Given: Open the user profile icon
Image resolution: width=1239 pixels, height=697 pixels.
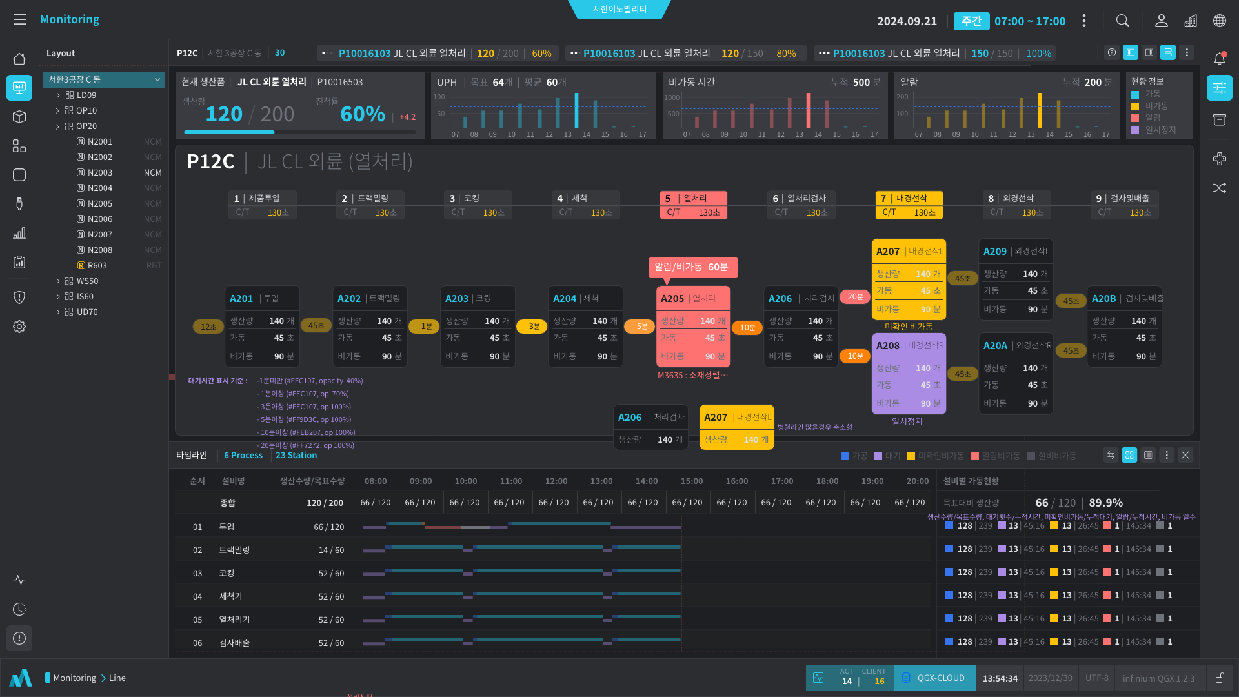Looking at the screenshot, I should (x=1162, y=21).
